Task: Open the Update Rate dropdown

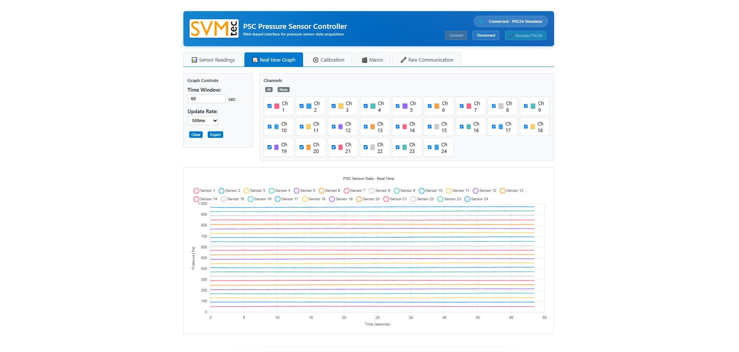Action: [203, 121]
